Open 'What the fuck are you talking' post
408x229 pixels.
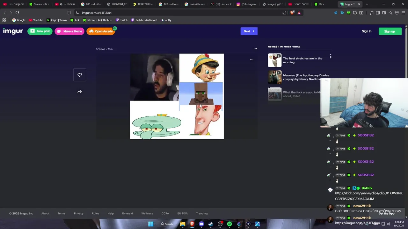pos(295,94)
